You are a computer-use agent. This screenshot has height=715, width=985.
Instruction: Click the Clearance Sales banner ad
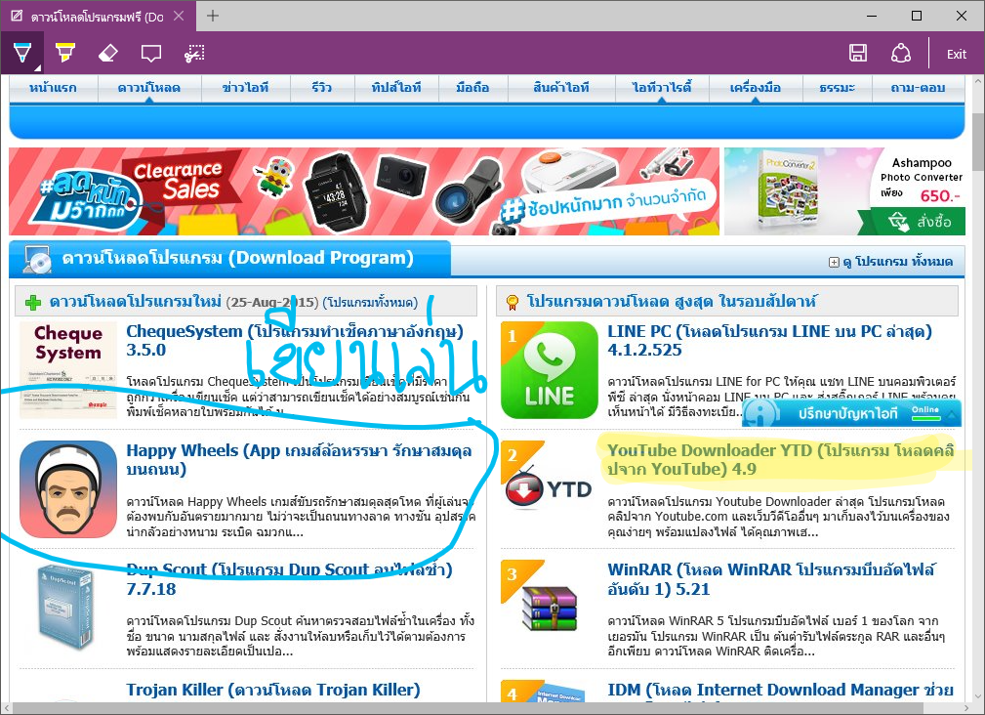(x=364, y=191)
